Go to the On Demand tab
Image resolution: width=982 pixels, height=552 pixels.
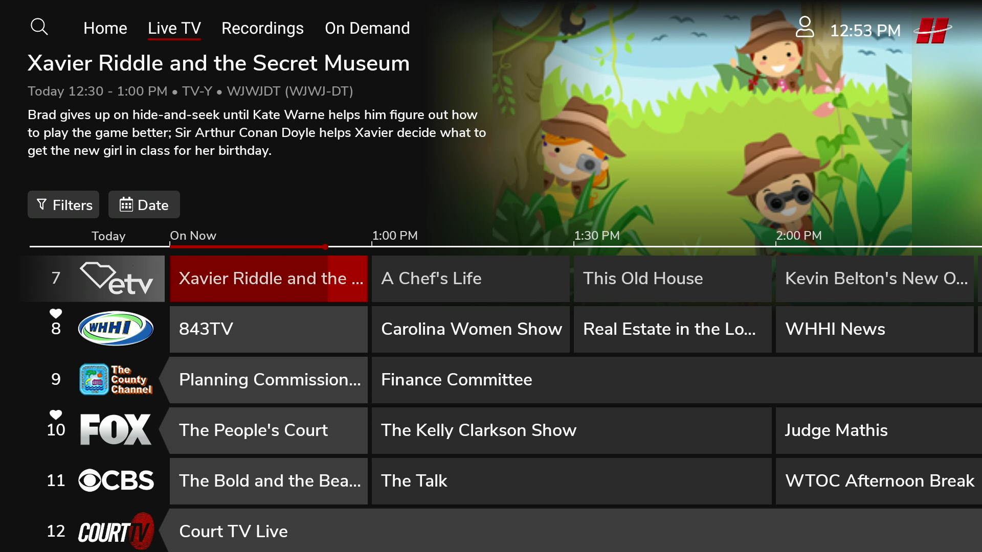click(367, 28)
